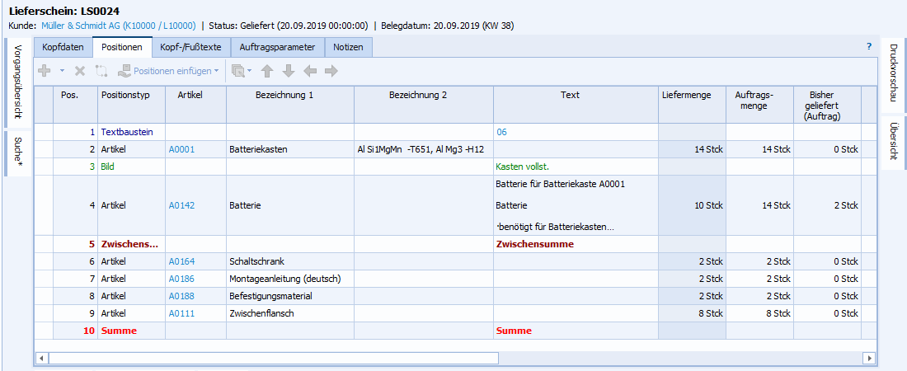
Task: Open article link A0142
Action: point(181,205)
